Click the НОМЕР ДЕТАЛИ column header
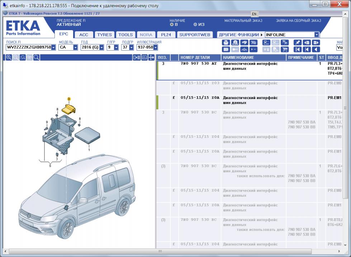351x257 pixels. pos(200,57)
